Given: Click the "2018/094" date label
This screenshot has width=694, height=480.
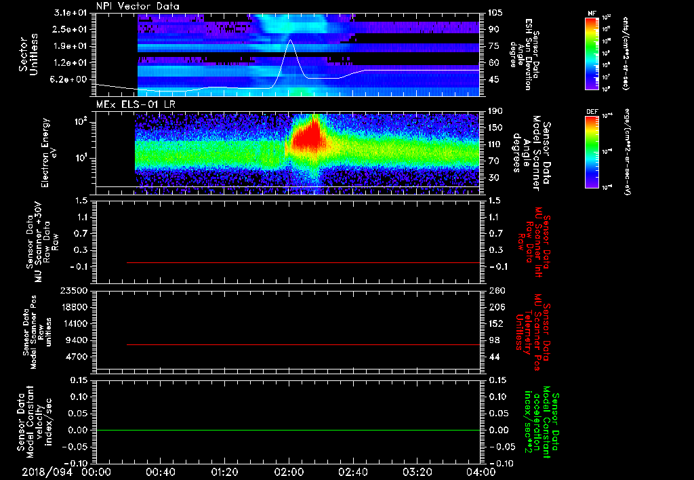Looking at the screenshot, I should pyautogui.click(x=47, y=472).
